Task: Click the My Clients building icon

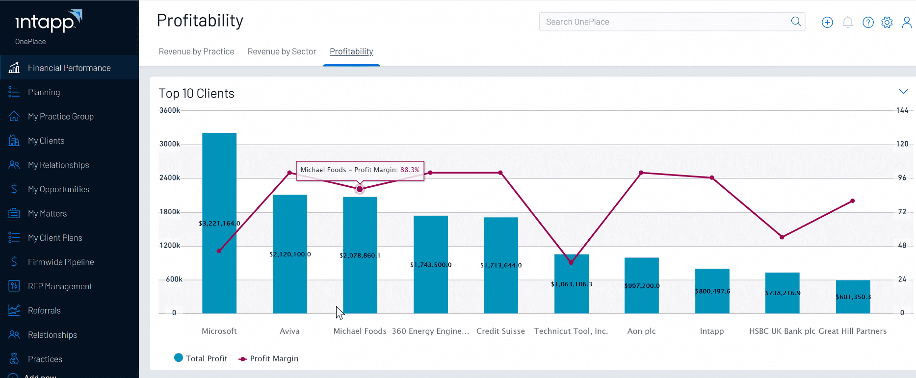Action: pos(14,141)
